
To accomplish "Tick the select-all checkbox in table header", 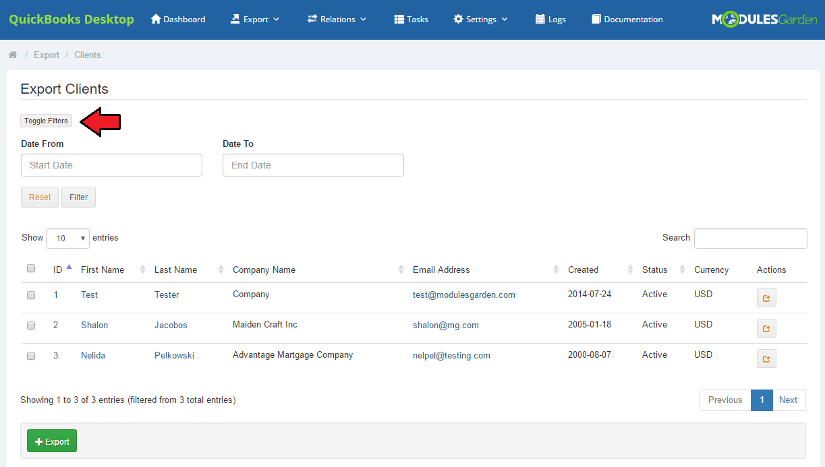I will coord(31,268).
